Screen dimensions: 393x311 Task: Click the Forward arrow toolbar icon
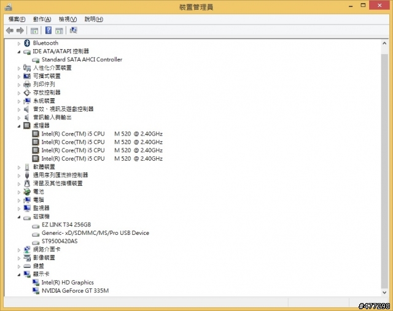[20, 31]
